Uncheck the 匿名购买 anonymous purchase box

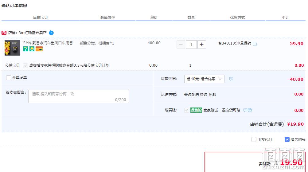click(287, 139)
